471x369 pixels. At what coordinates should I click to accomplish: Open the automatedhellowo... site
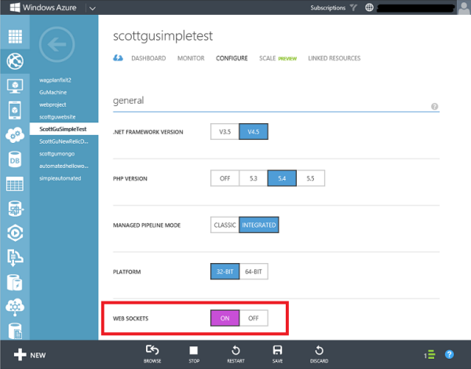pyautogui.click(x=64, y=166)
